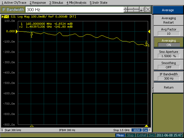Open the Response menu
184x138 pixels.
[x=38, y=3]
